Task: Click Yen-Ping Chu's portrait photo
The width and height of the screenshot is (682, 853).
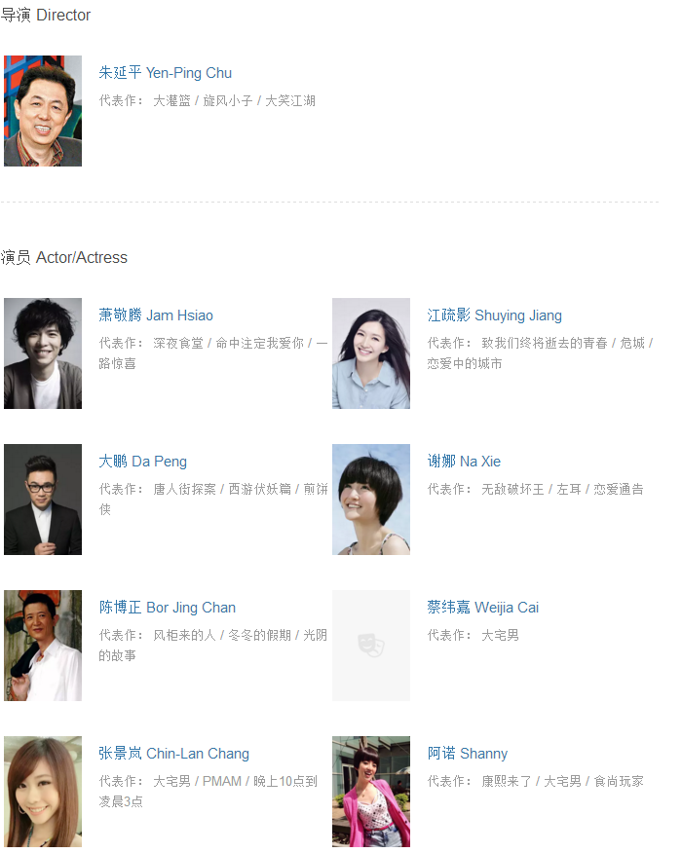Action: tap(43, 111)
